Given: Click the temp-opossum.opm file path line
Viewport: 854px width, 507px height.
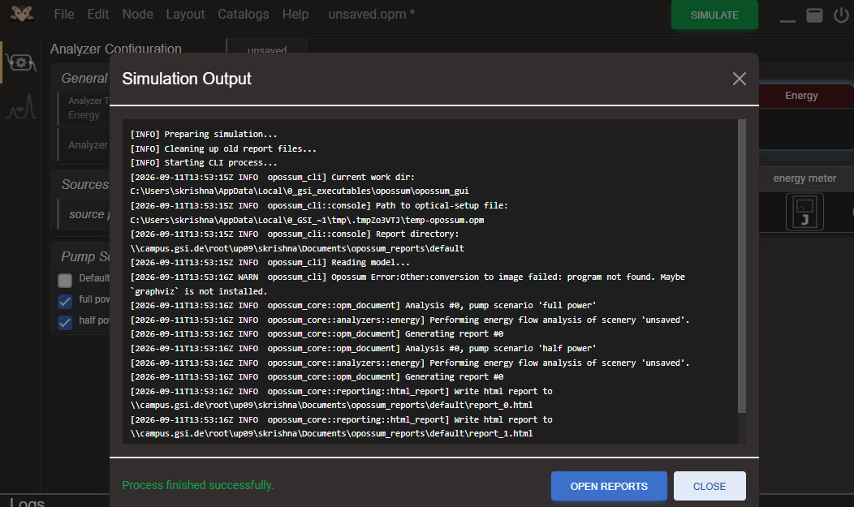Looking at the screenshot, I should coord(307,220).
